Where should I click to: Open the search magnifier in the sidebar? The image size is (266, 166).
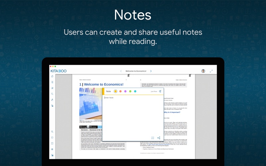point(52,94)
